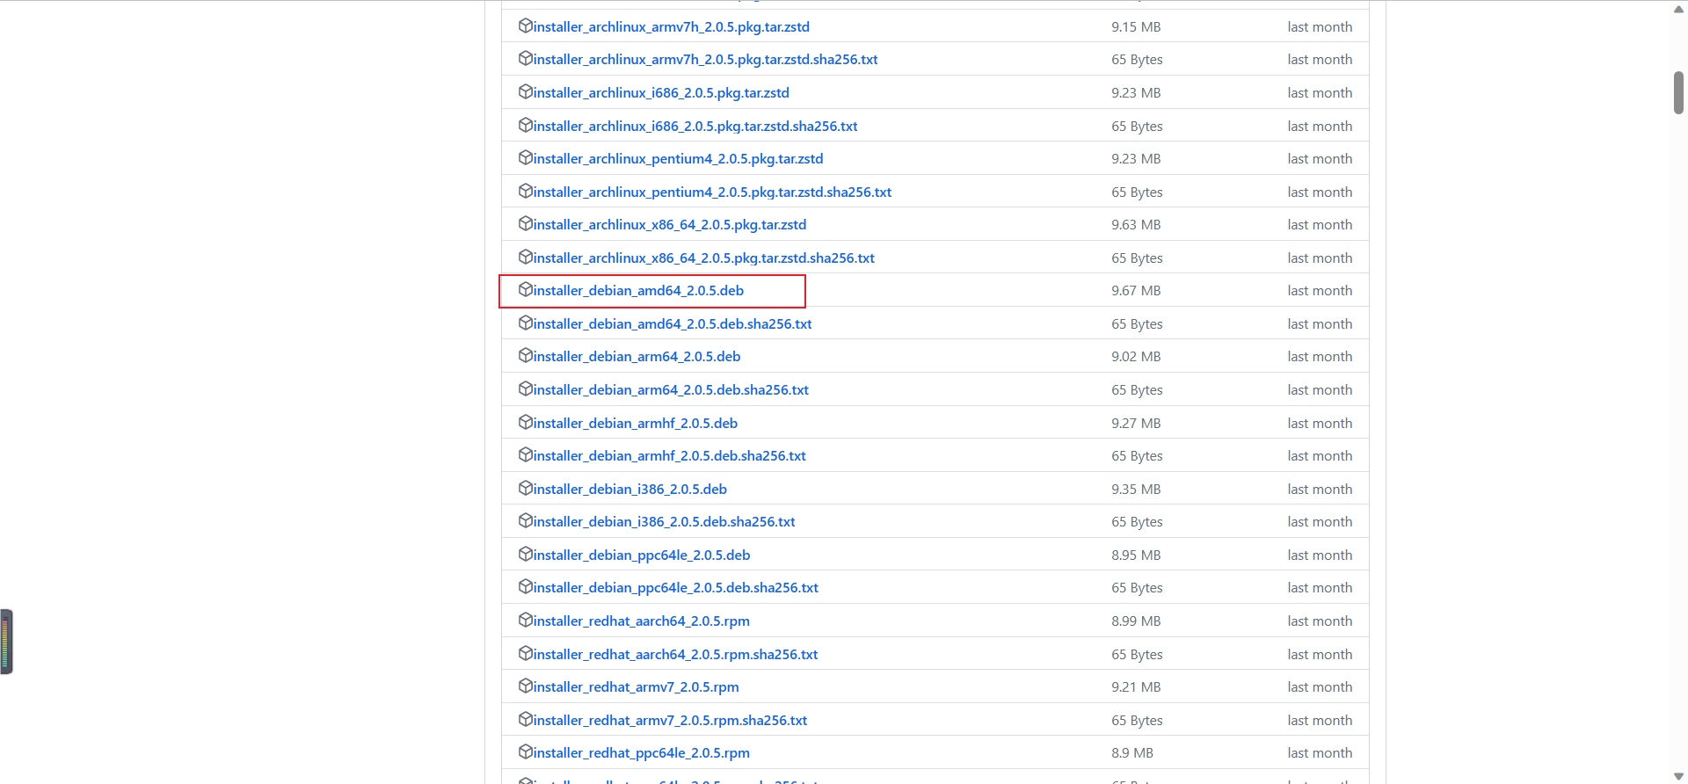Viewport: 1688px width, 784px height.
Task: Download installer_archlinux_i686_2.0.5.pkg.tar.zstd
Action: 661,93
